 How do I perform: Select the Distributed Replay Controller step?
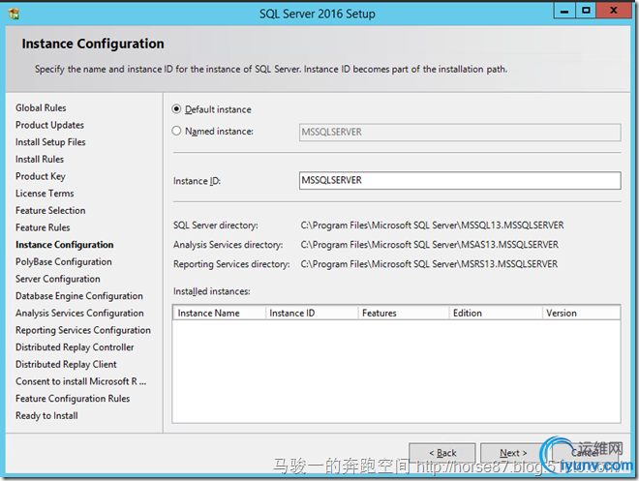click(75, 347)
